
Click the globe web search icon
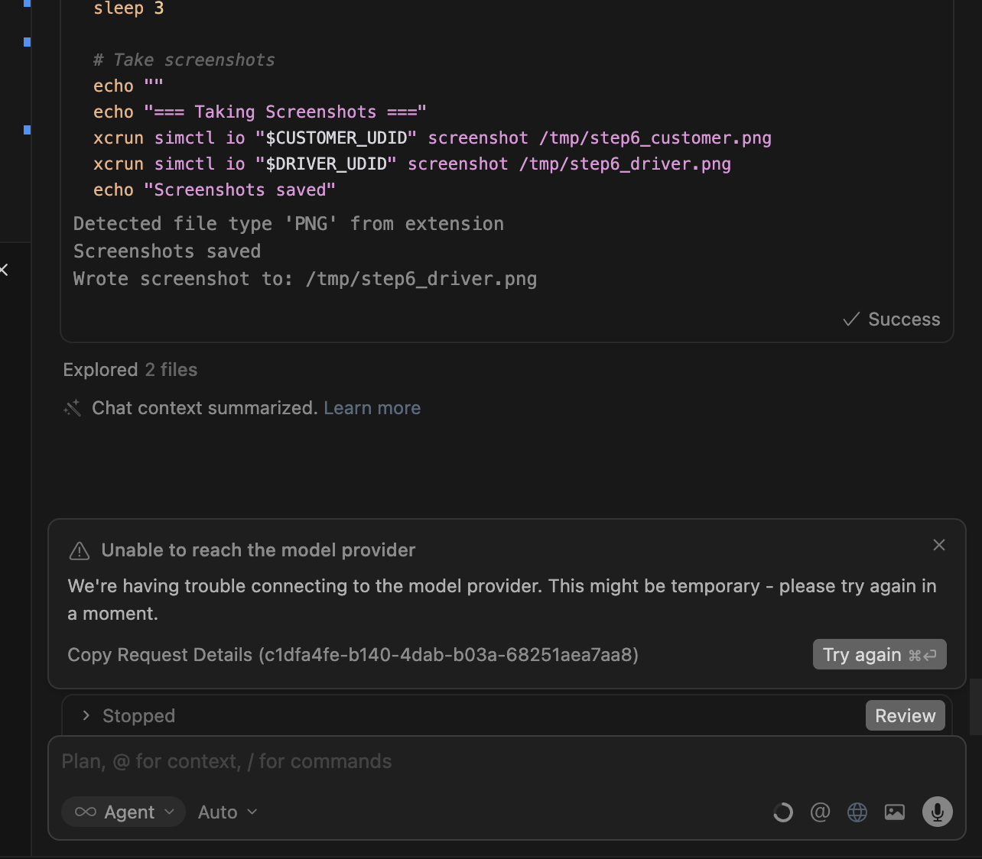click(857, 812)
